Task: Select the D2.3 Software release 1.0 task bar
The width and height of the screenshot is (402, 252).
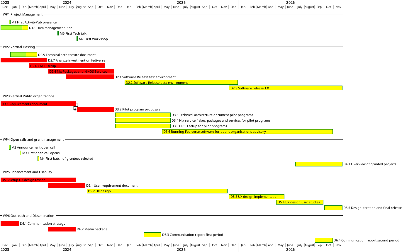Action: pos(285,88)
